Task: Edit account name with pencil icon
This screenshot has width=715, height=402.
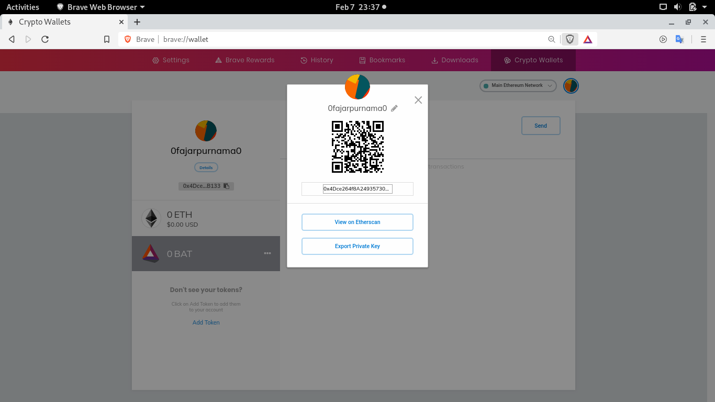Action: (x=394, y=108)
